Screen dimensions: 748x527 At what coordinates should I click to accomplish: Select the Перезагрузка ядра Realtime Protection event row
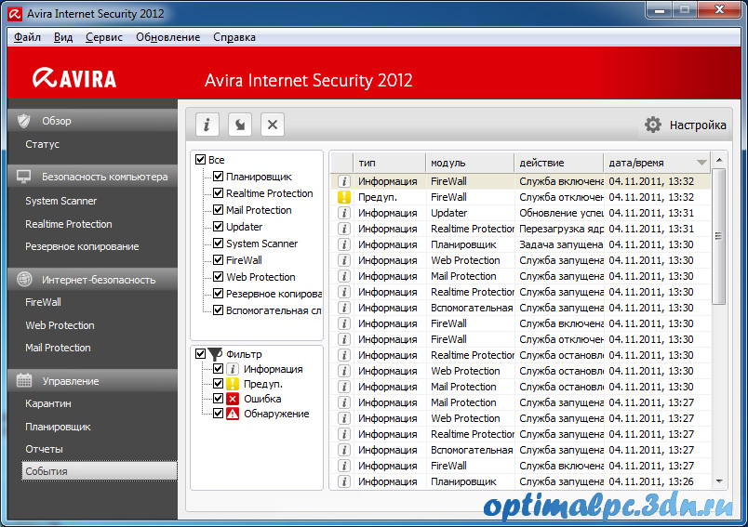(520, 229)
